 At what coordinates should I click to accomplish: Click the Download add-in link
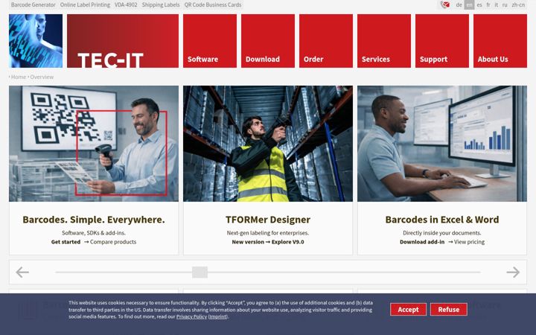[422, 242]
